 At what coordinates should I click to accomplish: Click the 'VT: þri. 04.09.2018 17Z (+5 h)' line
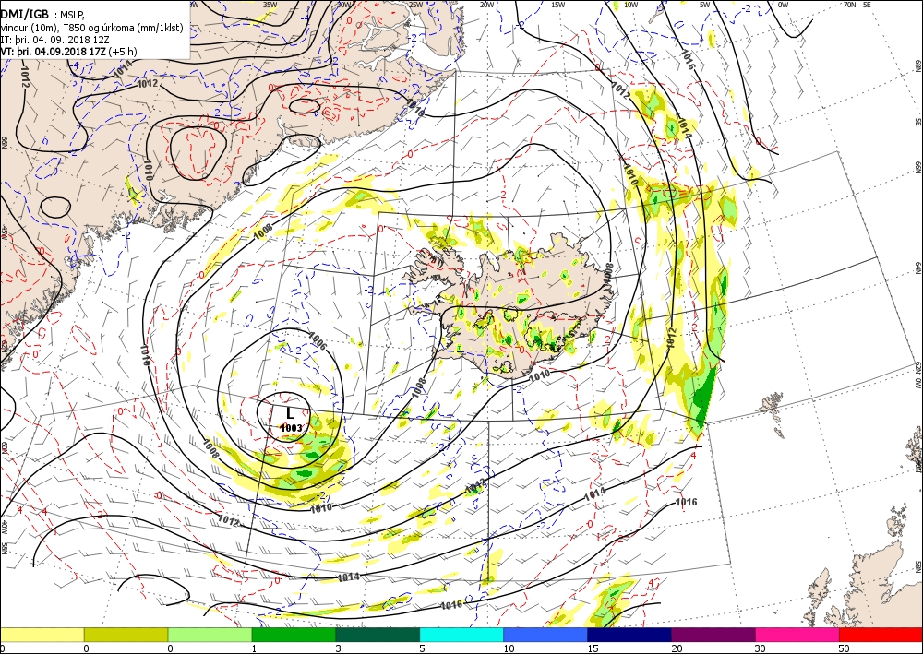pos(68,52)
